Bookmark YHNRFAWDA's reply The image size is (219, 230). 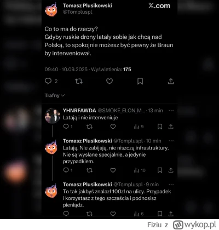(160, 127)
